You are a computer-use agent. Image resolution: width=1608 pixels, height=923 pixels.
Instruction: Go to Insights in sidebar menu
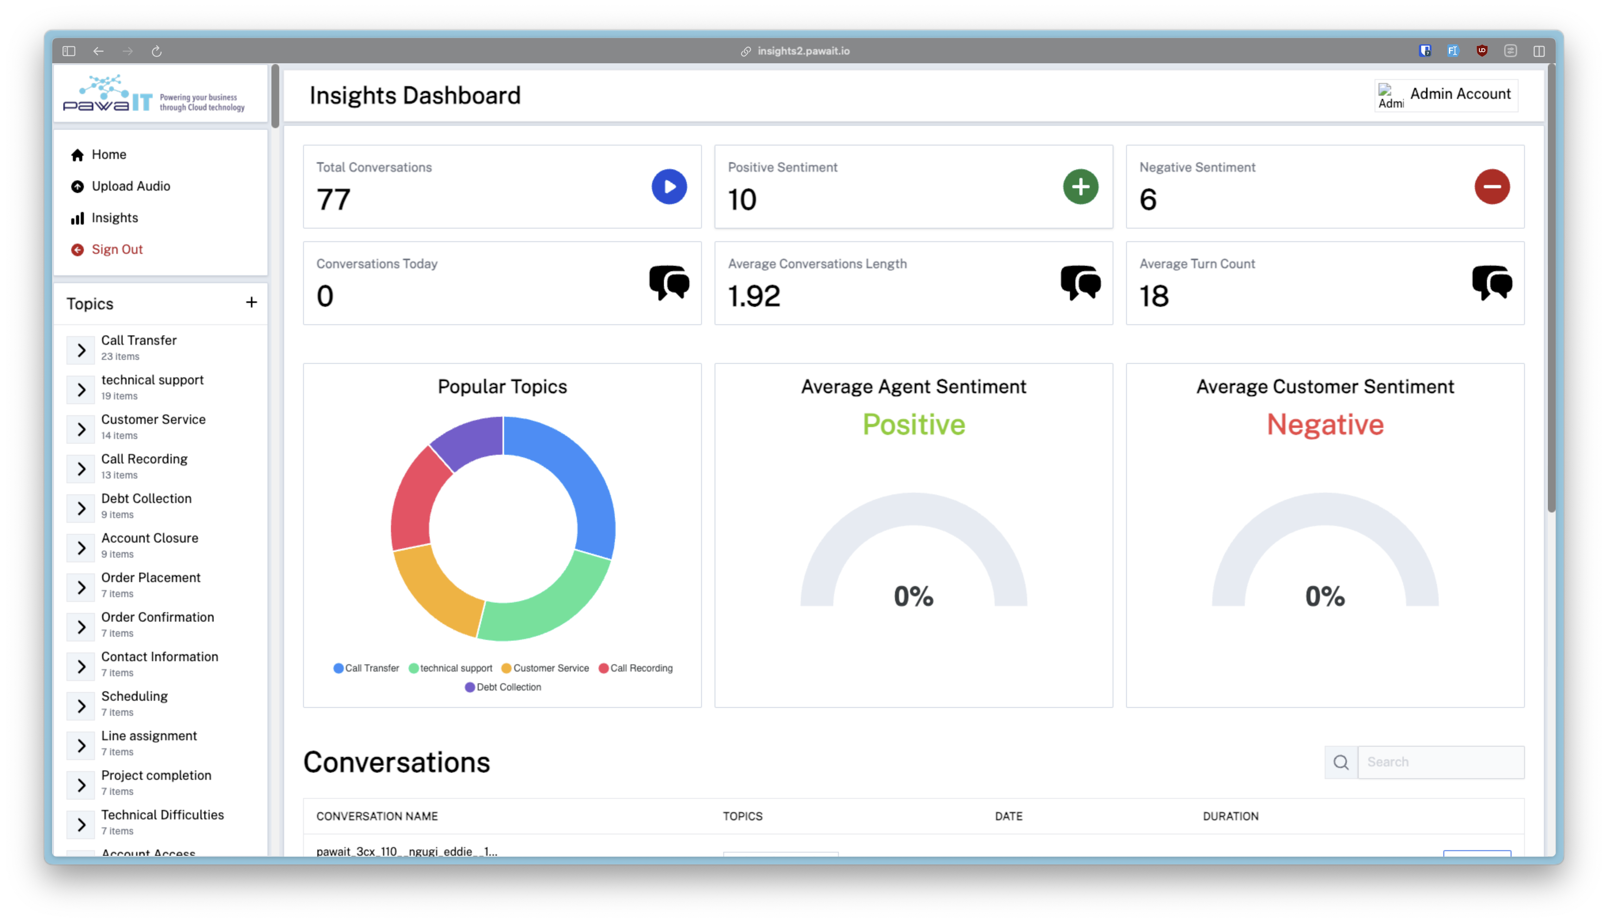115,218
